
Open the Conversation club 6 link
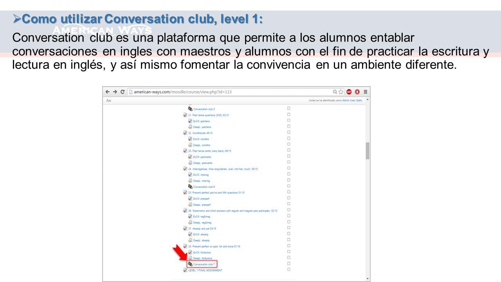point(204,187)
